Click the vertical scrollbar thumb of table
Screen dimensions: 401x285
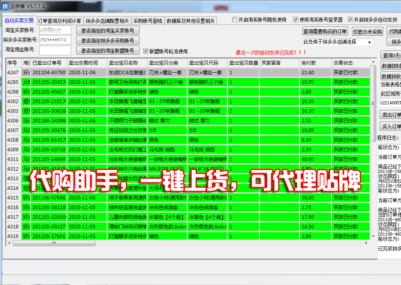(x=373, y=104)
